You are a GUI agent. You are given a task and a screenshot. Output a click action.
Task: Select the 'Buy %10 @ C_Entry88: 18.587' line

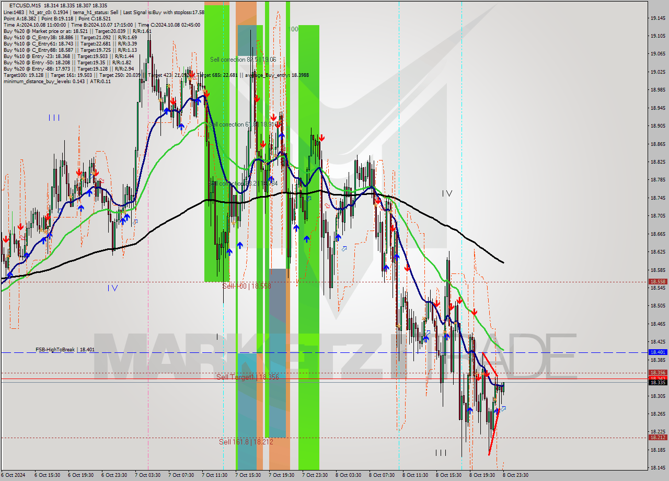pyautogui.click(x=70, y=50)
